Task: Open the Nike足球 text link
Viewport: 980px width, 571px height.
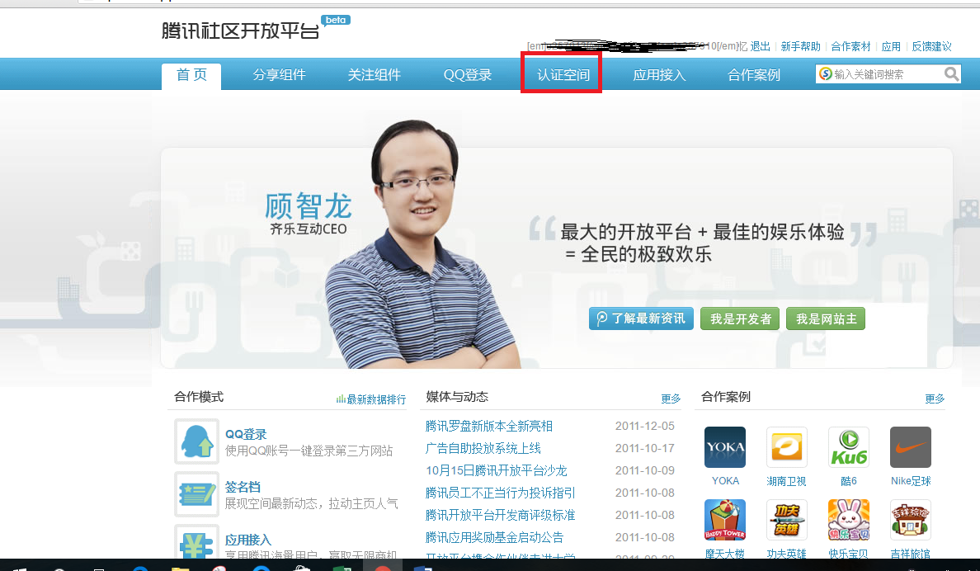Action: click(x=911, y=481)
